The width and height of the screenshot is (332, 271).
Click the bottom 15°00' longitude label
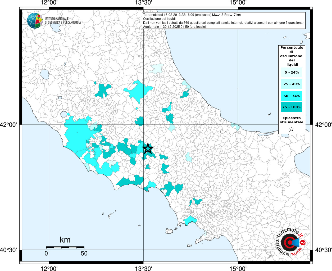(238, 268)
